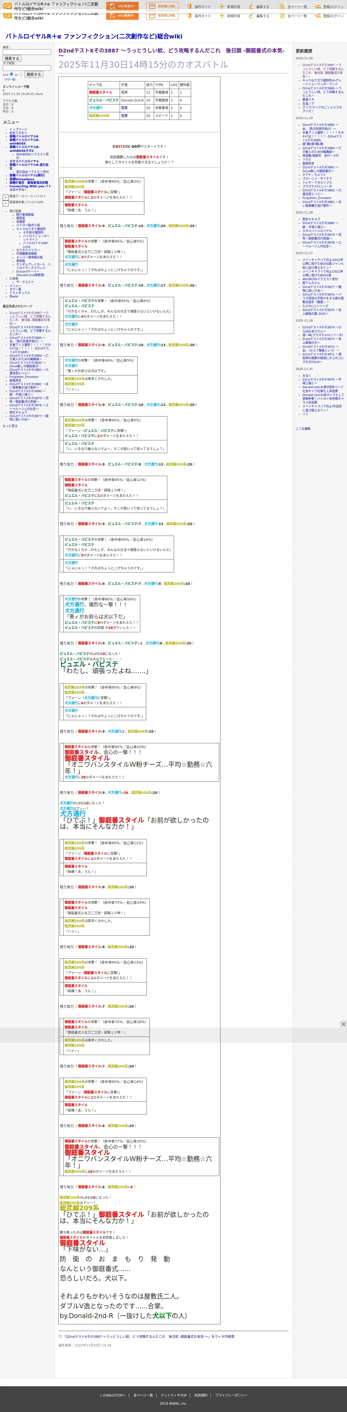Open 桐生キキョウ in 更新履歴
Image resolution: width=347 pixels, height=1412 pixels.
[311, 219]
